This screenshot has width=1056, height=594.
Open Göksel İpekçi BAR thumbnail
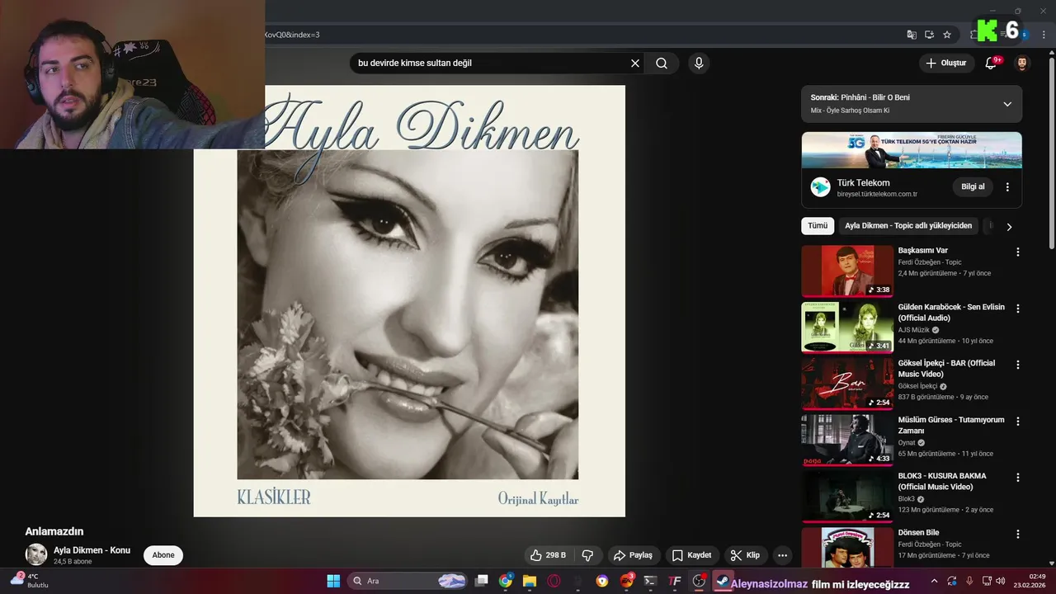pos(847,384)
